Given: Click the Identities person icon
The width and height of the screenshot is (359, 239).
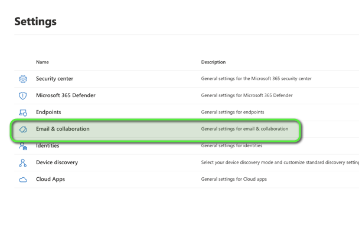Looking at the screenshot, I should click(23, 146).
